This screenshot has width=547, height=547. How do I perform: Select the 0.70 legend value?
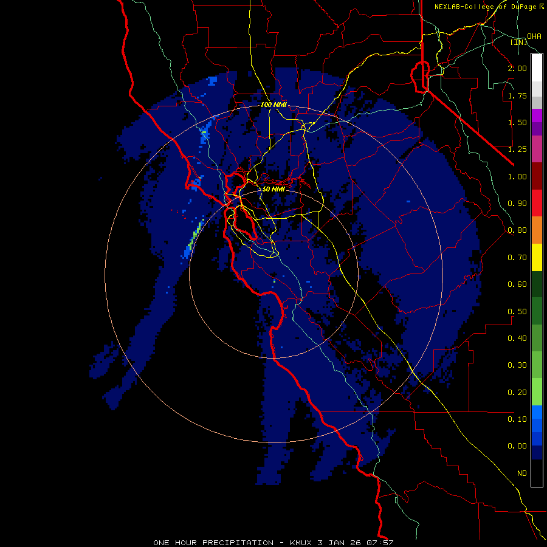click(x=517, y=258)
